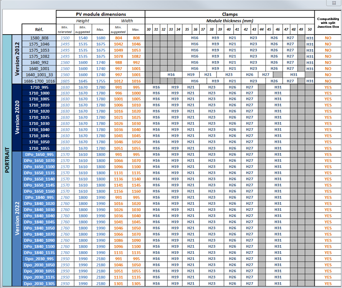
Task: Select the DPo_1650_995 reference cell
Action: tap(39, 154)
